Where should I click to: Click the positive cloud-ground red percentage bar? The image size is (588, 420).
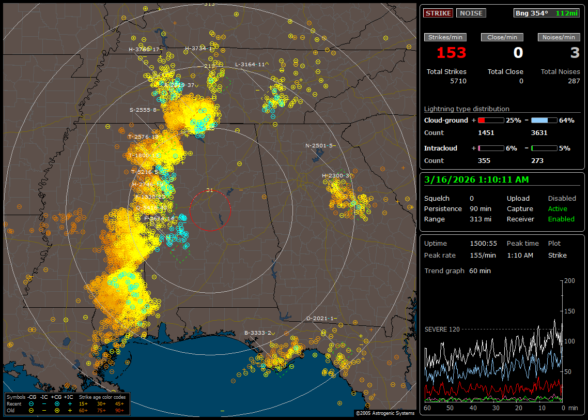point(490,120)
